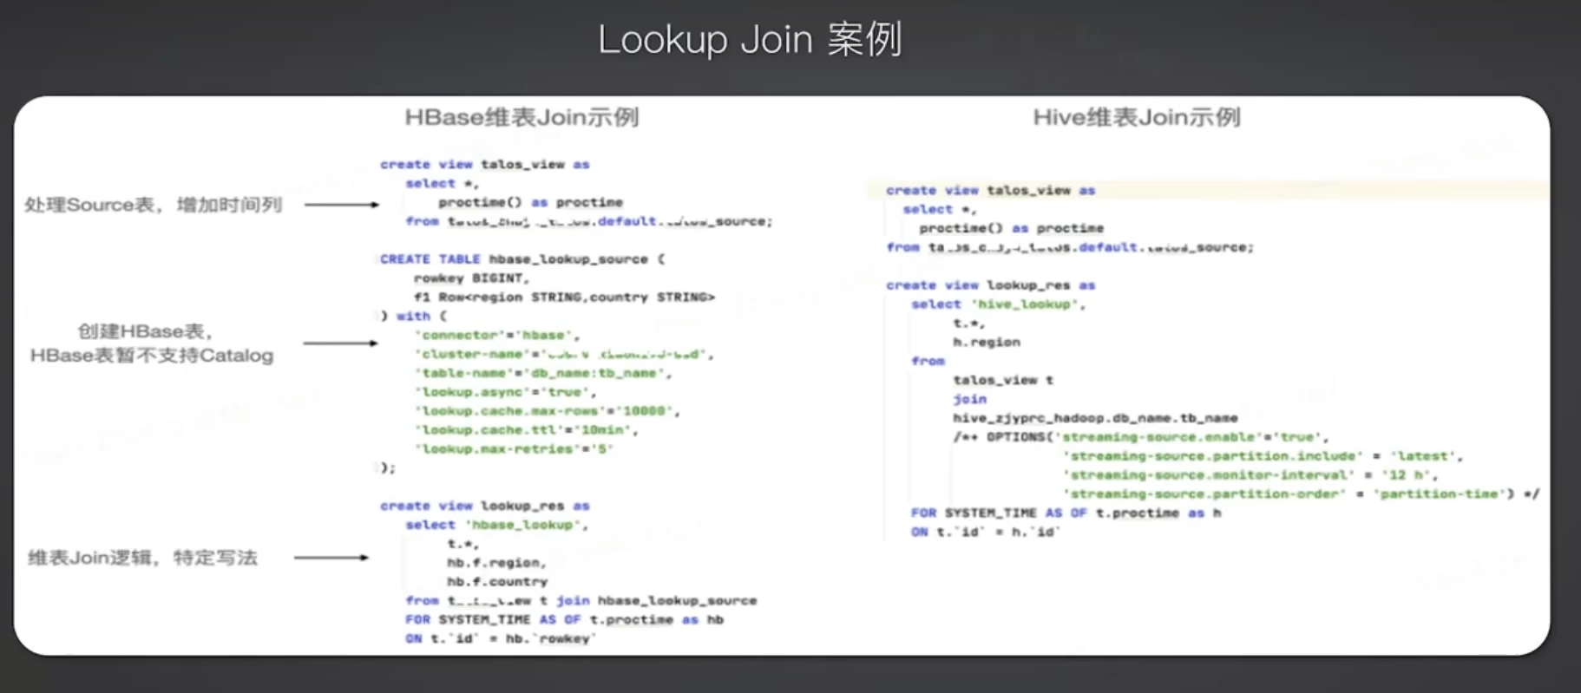Click "'streaming-source.partition-order' = 'partition-time'" option
Image resolution: width=1581 pixels, height=693 pixels.
coord(1286,494)
